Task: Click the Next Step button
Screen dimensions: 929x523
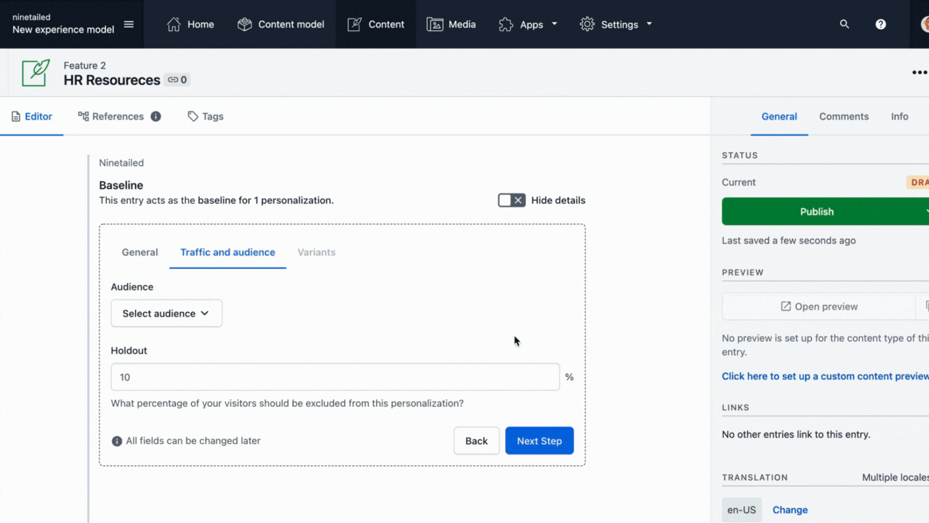Action: [x=539, y=441]
